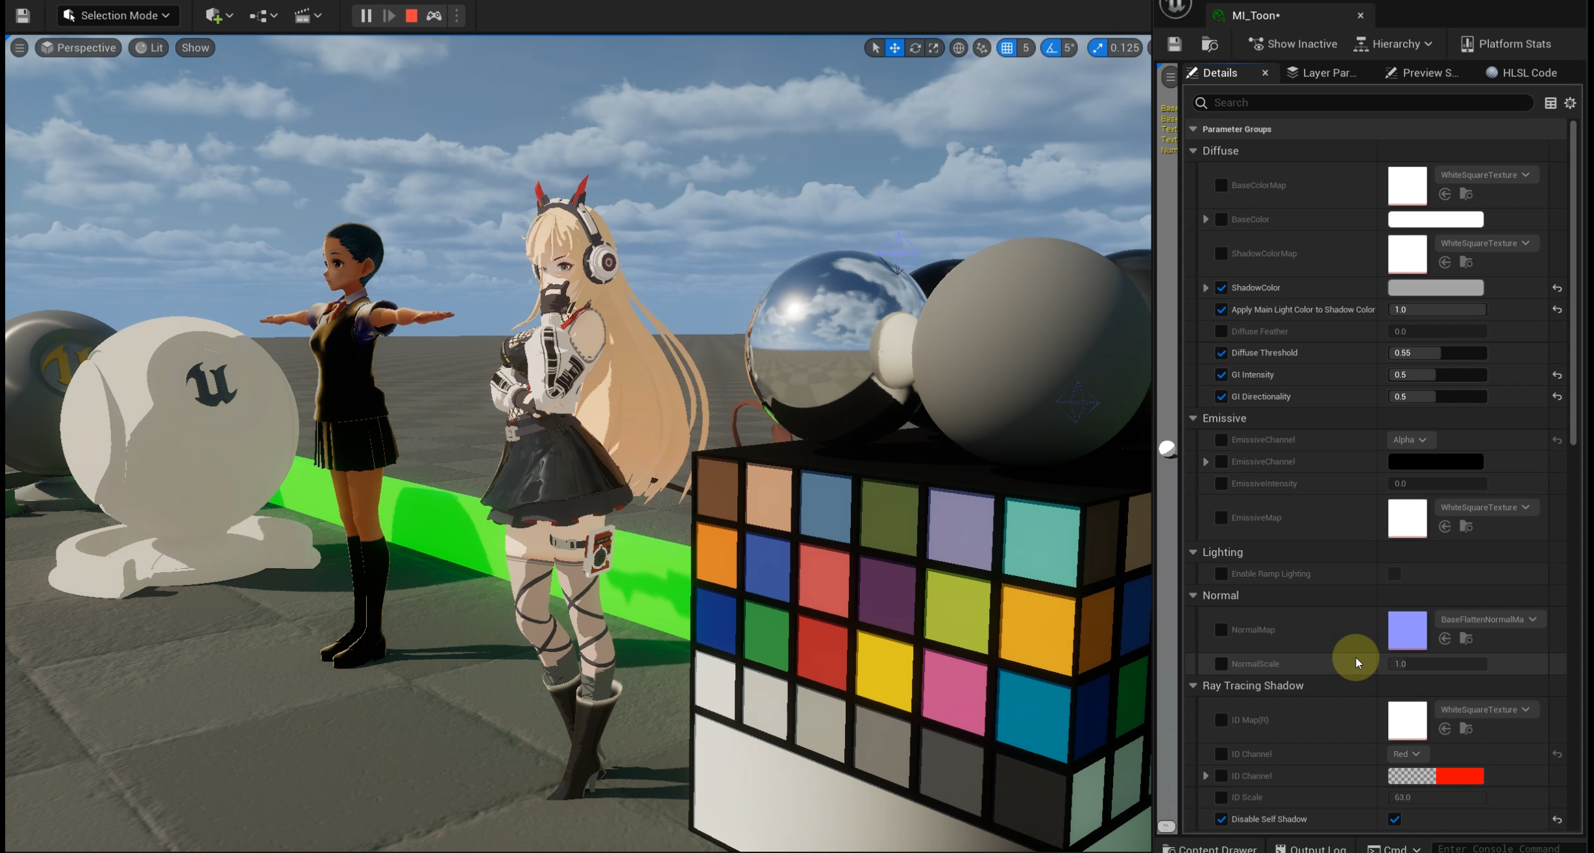Browse to BaseColorMap asset in content browser
Viewport: 1594px width, 853px height.
point(1465,194)
